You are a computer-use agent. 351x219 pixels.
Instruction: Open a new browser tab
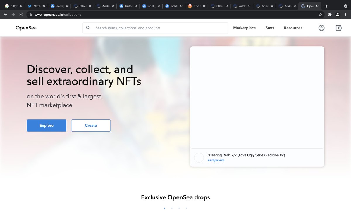[x=326, y=6]
